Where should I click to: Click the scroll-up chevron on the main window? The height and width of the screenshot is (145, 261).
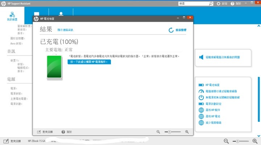[259, 26]
